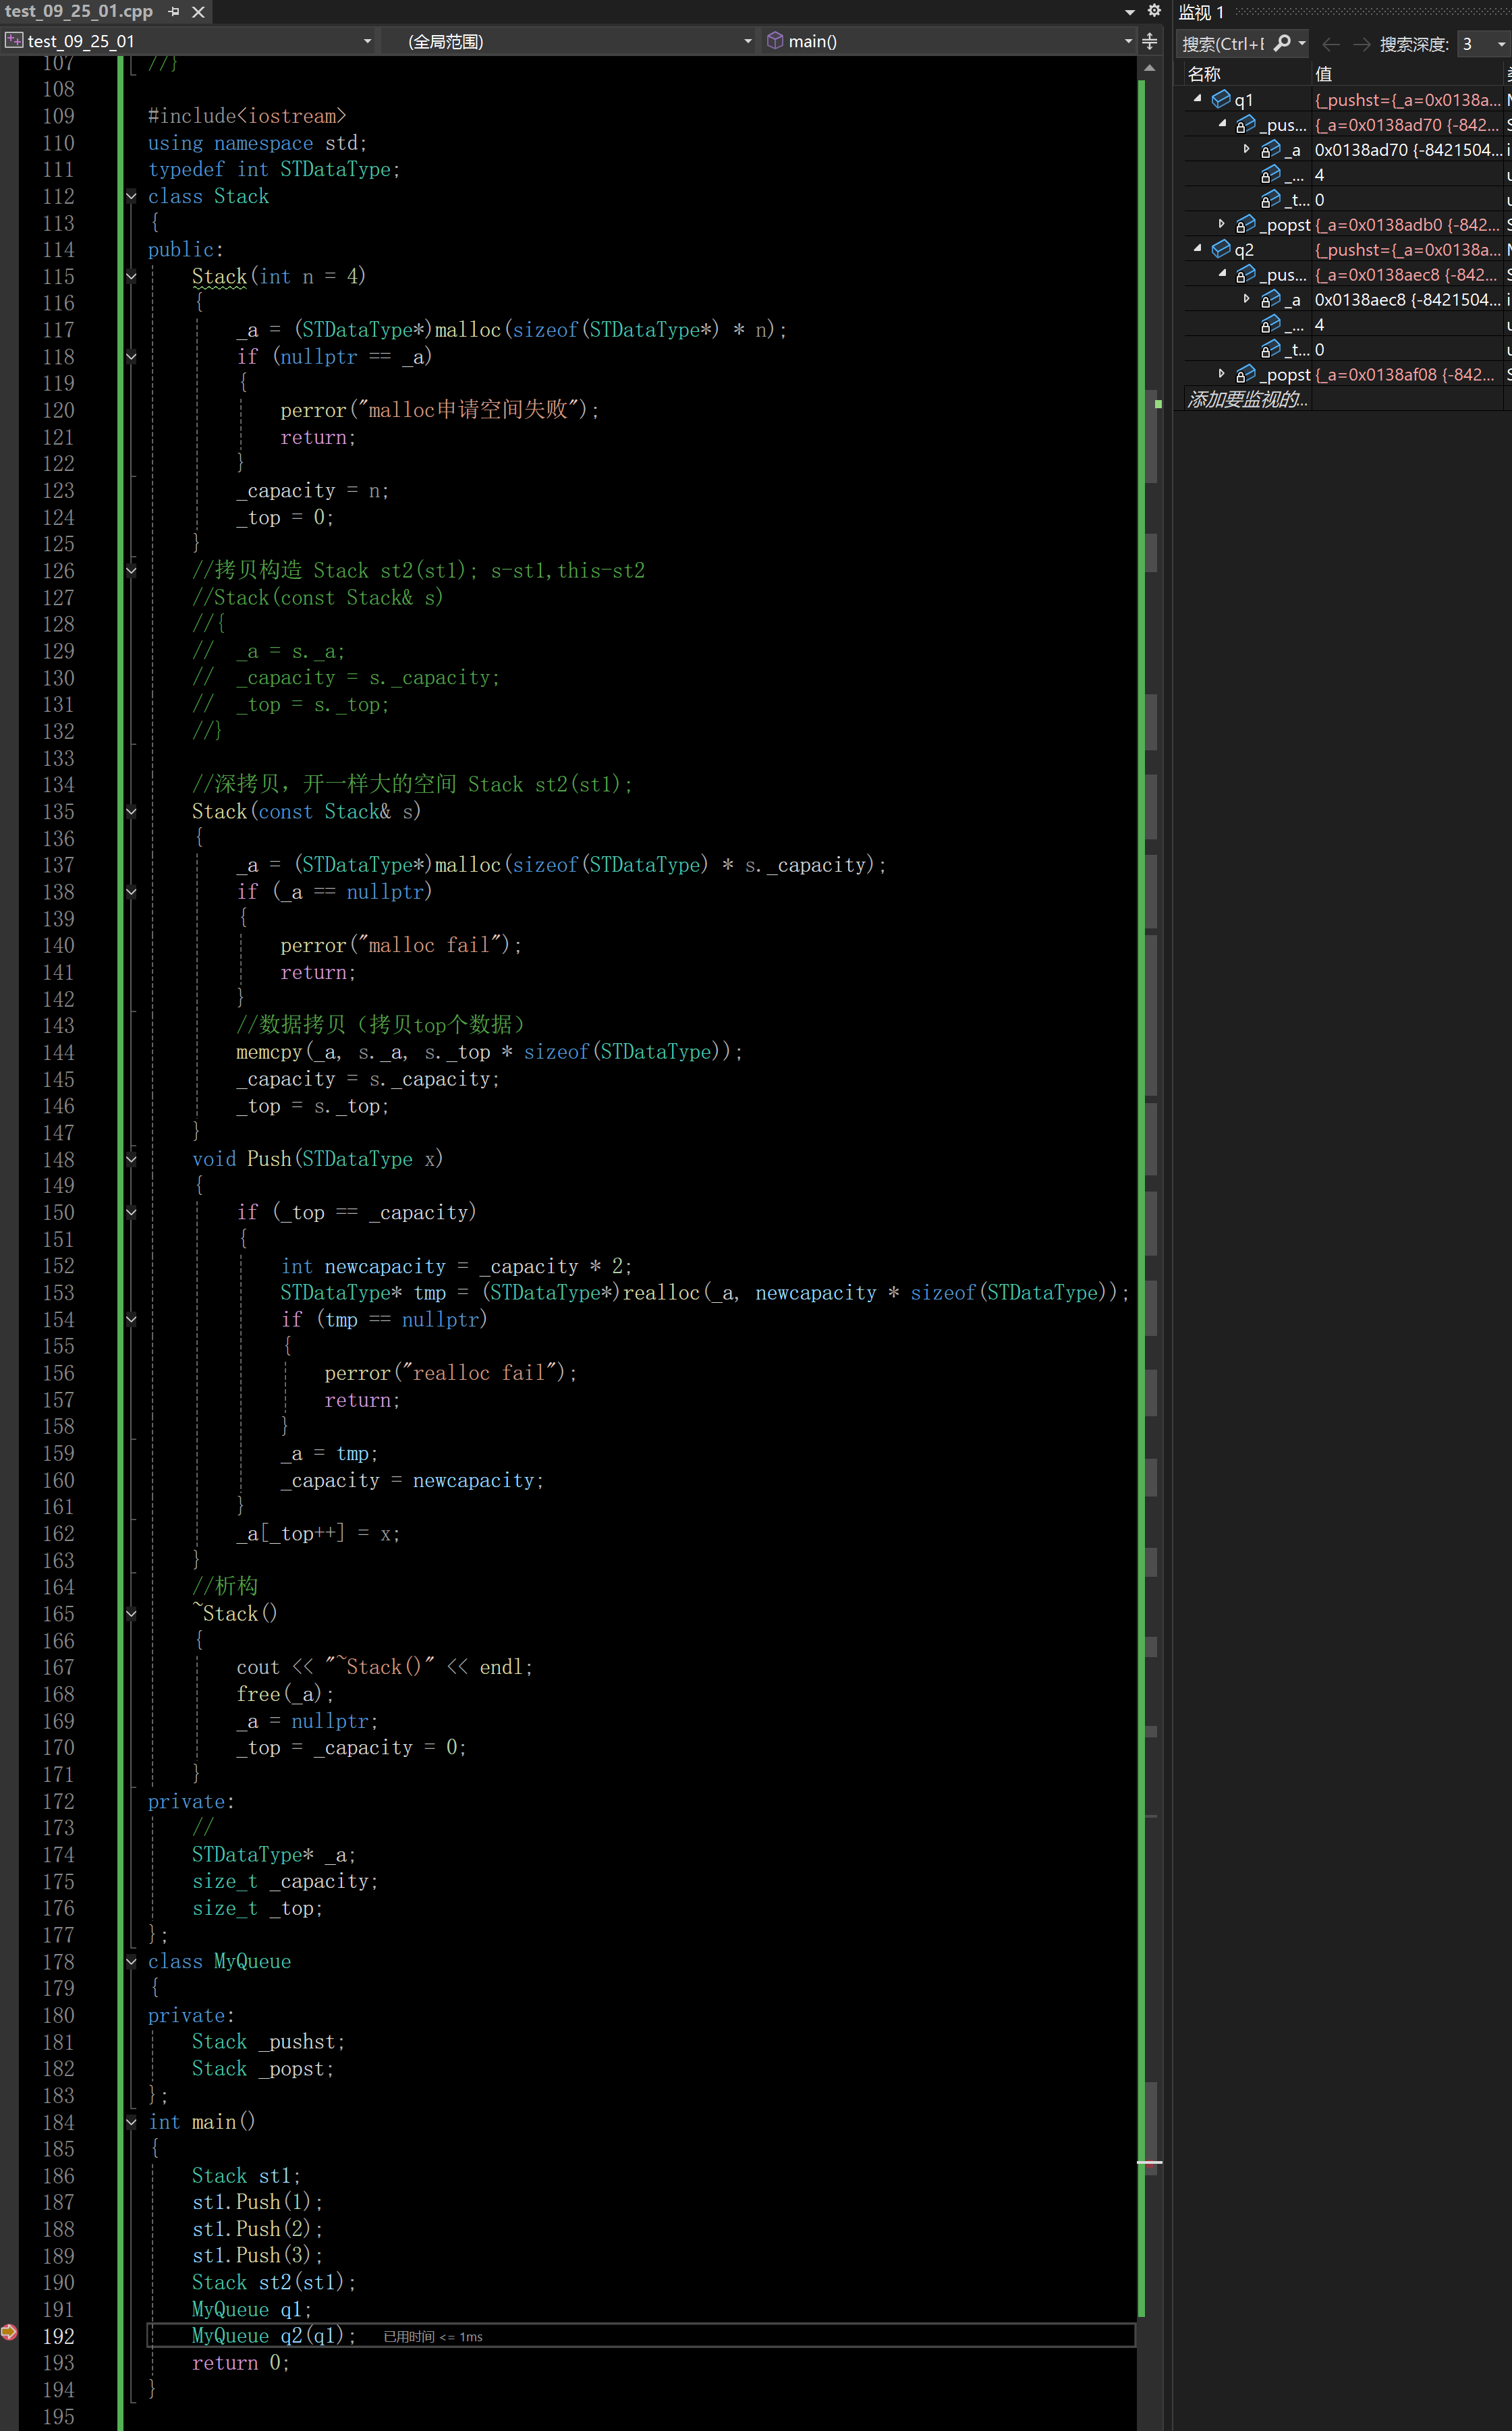Click the 已用时间 <= 1ms perf tip
1512x2431 pixels.
tap(432, 2337)
